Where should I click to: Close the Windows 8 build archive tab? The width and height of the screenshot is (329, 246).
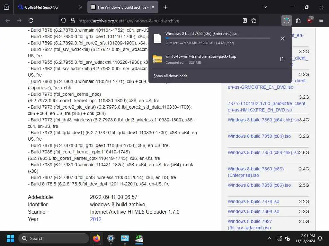coord(153,7)
